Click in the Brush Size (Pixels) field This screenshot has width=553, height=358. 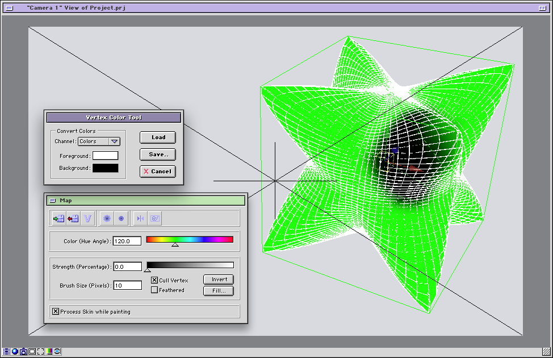coord(127,285)
